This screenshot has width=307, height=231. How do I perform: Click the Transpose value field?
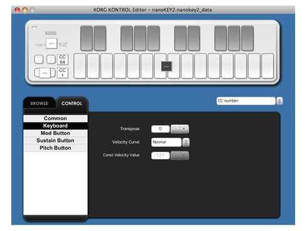(x=160, y=129)
